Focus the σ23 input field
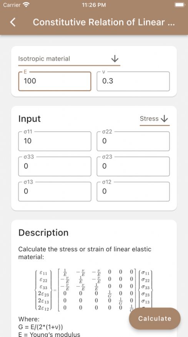The width and height of the screenshot is (188, 337). (x=133, y=166)
